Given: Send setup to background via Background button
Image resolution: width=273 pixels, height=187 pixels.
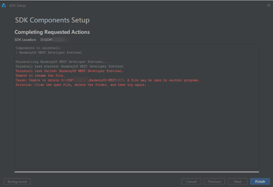Looking at the screenshot, I should (17, 181).
